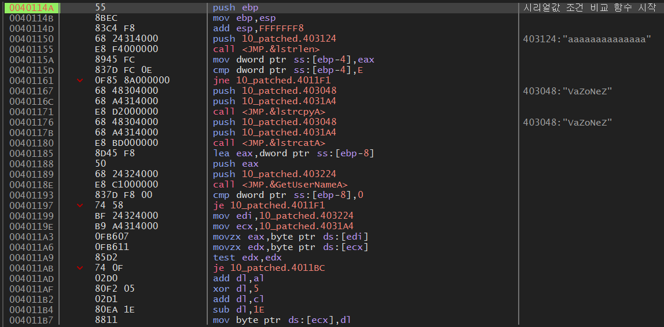Image resolution: width=664 pixels, height=327 pixels.
Task: Click the bytes "0F85 8A000000"
Action: pos(133,80)
